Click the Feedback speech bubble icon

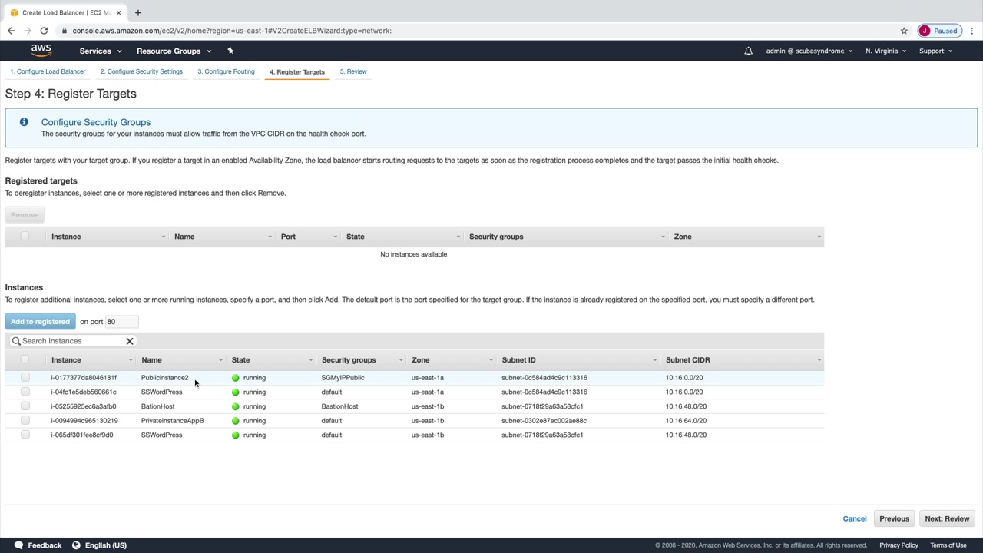click(18, 545)
